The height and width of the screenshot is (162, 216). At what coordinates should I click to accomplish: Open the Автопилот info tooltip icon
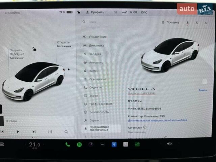tap(145, 127)
